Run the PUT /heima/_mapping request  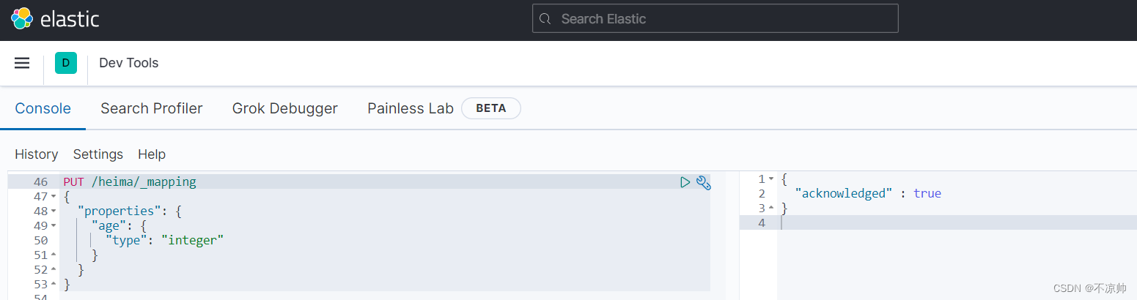point(685,182)
